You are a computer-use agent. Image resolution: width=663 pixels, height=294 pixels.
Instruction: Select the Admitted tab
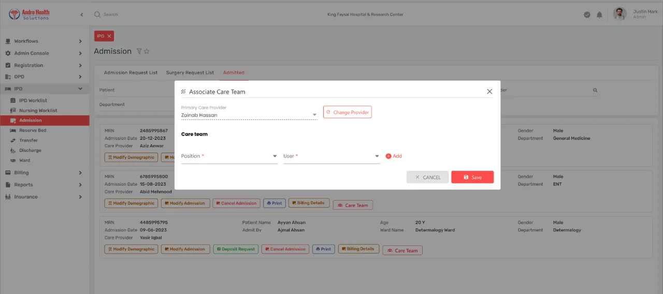pyautogui.click(x=234, y=72)
